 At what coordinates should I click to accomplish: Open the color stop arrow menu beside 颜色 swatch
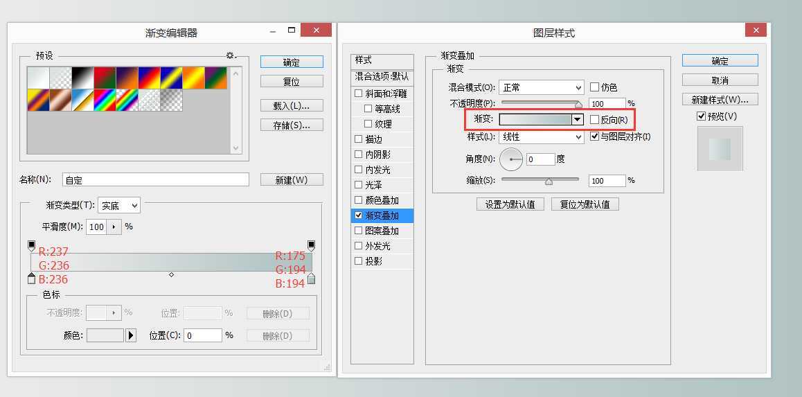[131, 335]
